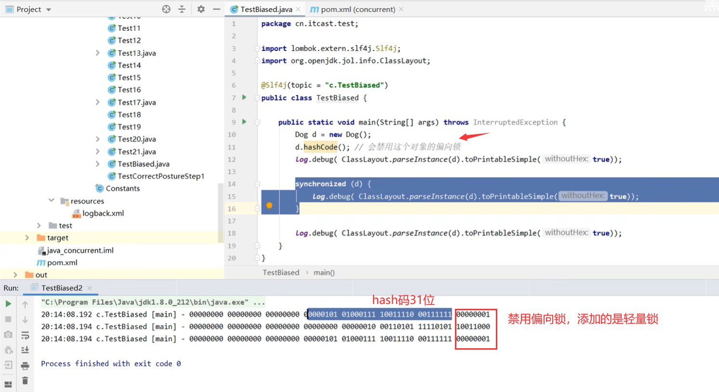
Task: Open the Project view dropdown
Action: tap(49, 10)
